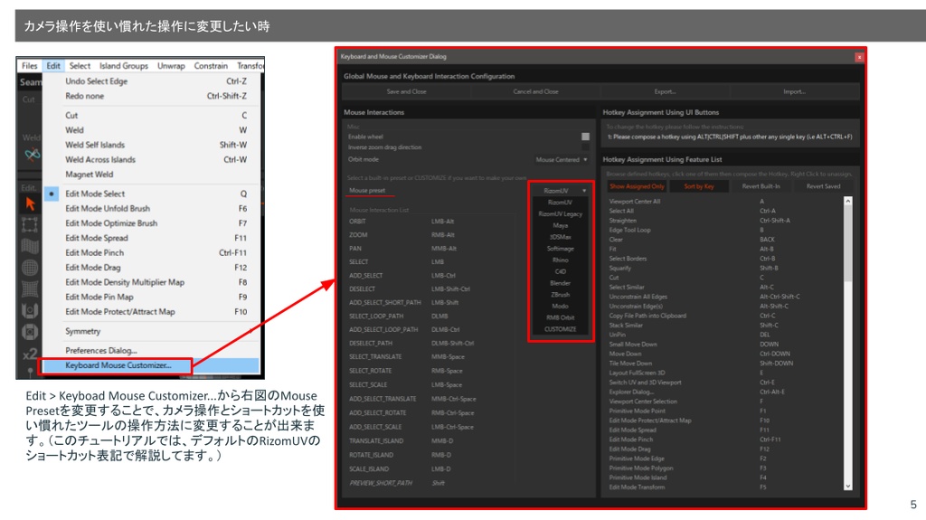Choose RizomUV Legacy from preset list
The height and width of the screenshot is (520, 926).
click(560, 214)
